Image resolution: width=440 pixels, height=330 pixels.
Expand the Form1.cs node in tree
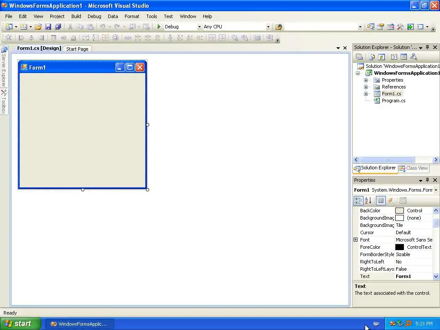(x=366, y=94)
